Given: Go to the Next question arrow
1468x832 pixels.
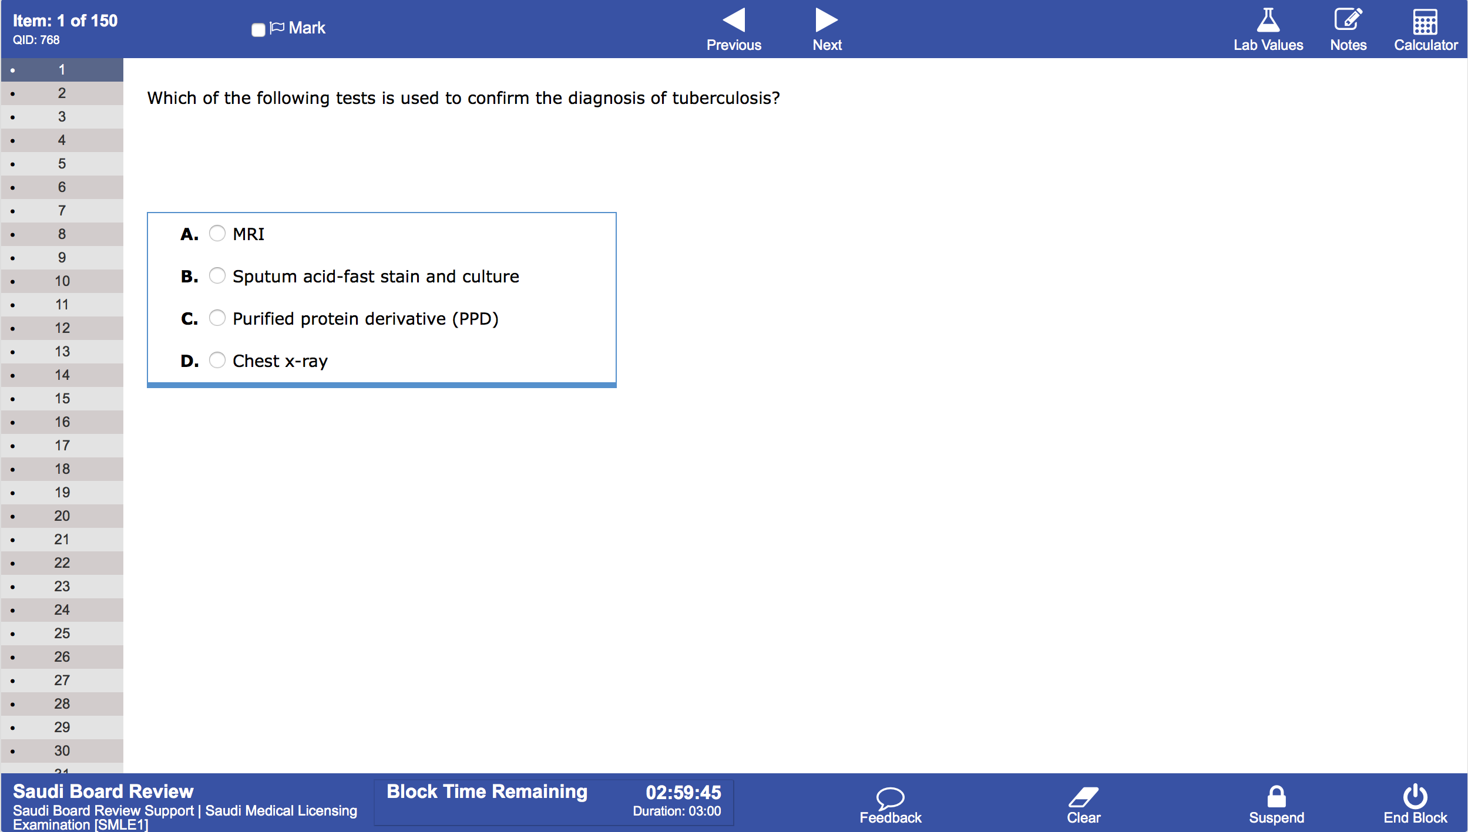Looking at the screenshot, I should [827, 20].
